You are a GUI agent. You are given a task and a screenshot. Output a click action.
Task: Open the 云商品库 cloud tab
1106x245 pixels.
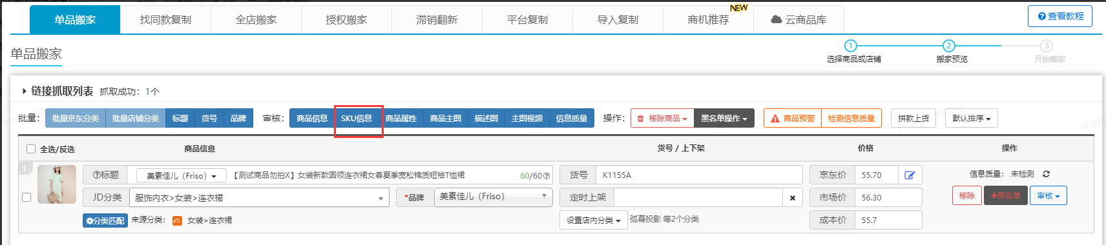point(798,19)
